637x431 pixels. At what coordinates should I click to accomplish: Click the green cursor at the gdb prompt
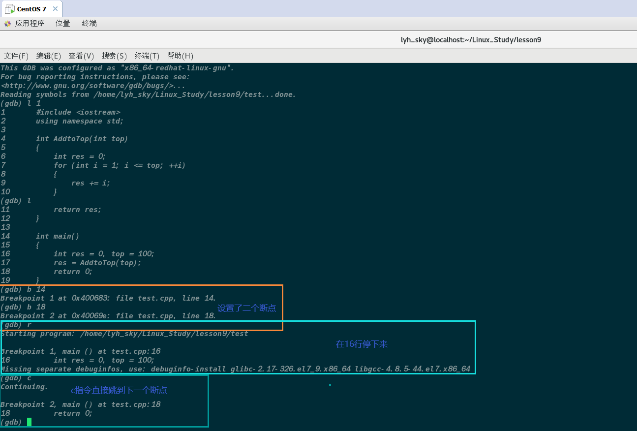[x=30, y=422]
